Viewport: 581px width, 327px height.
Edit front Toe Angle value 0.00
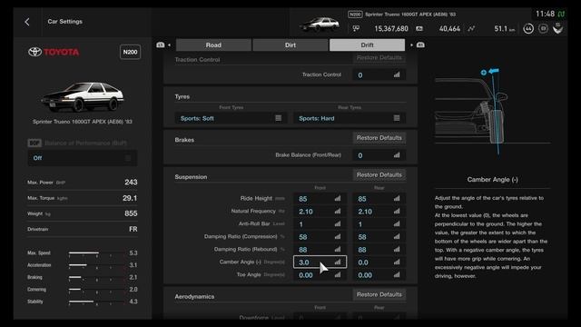[320, 275]
